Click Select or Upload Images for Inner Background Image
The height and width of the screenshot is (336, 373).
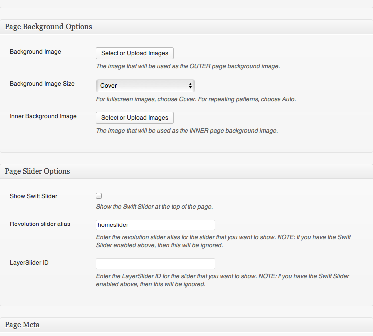[135, 118]
